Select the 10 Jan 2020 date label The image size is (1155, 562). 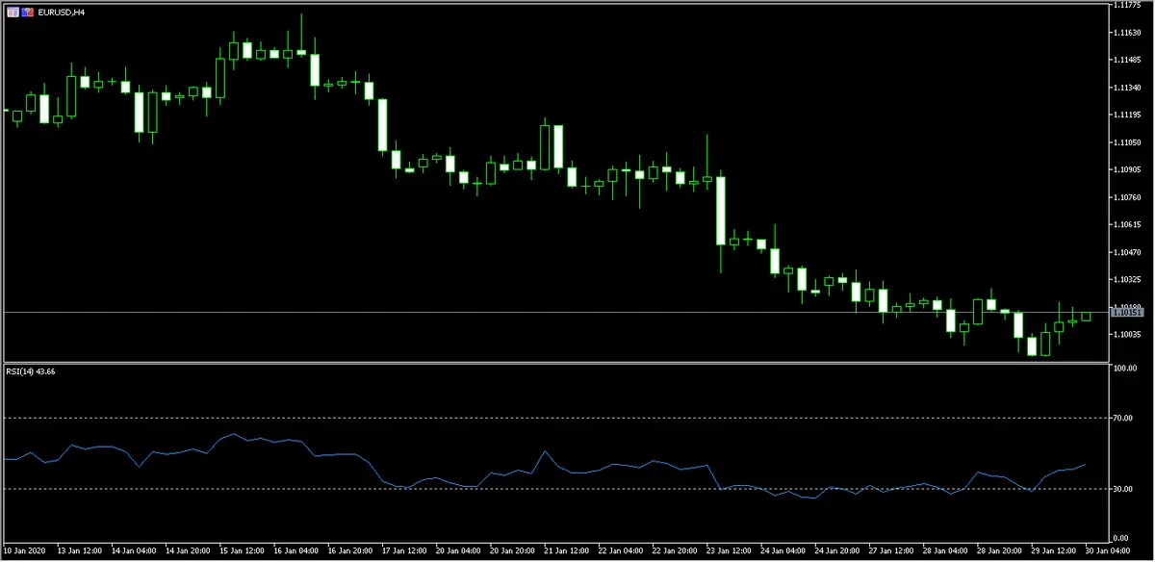click(25, 552)
